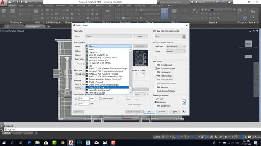Click OK in the Plot dialog
The height and width of the screenshot is (146, 261).
tap(149, 112)
